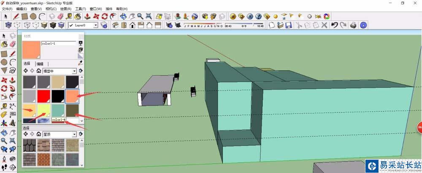Pick the red color swatch
Screen dimensions: 422x173
[44, 96]
